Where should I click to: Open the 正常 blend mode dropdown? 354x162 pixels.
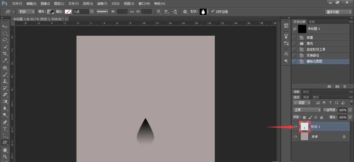tap(307, 110)
